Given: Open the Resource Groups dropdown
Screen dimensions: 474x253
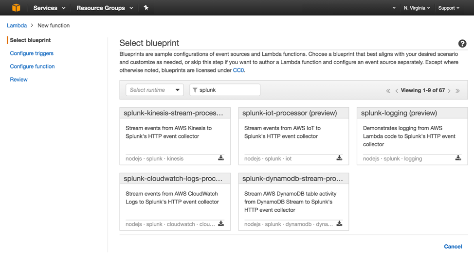Looking at the screenshot, I should tap(105, 8).
